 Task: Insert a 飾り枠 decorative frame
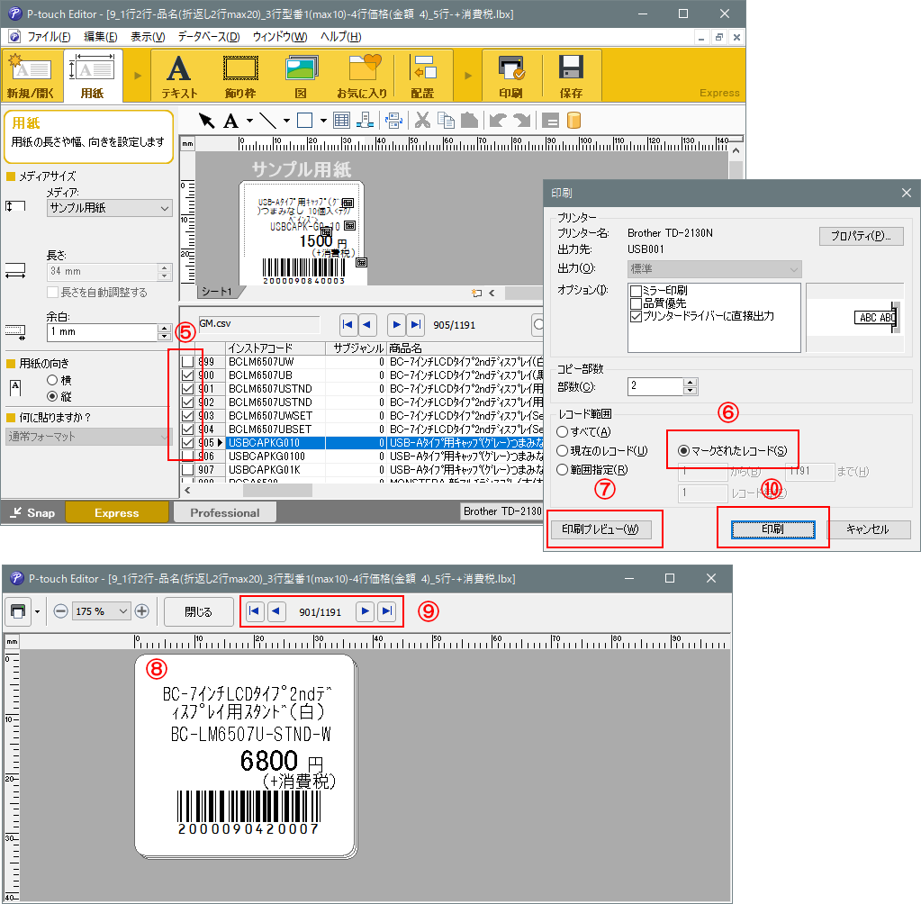point(240,76)
